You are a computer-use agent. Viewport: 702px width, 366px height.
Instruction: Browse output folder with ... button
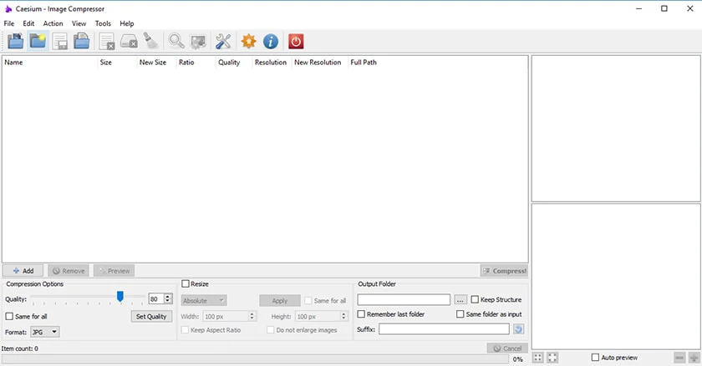tap(460, 299)
